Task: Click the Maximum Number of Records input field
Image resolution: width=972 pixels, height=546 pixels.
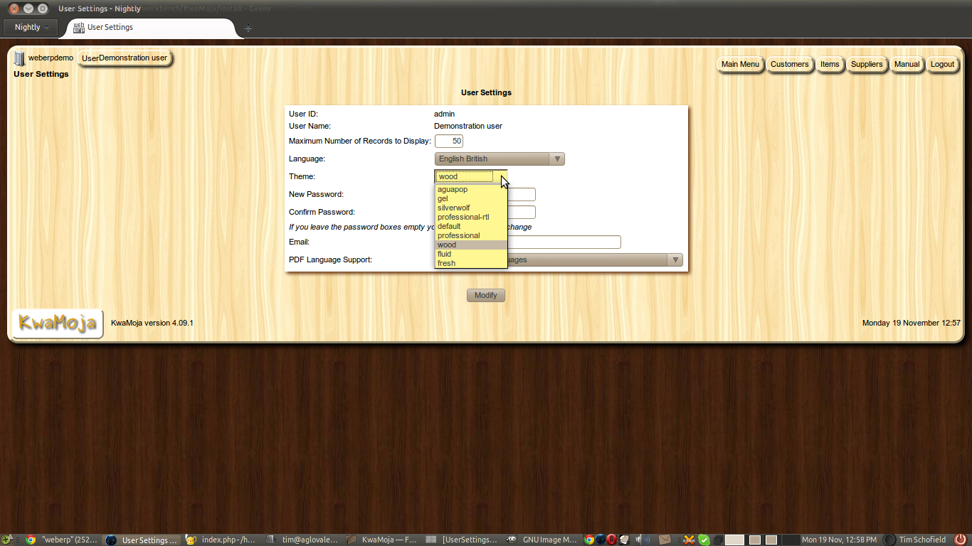Action: 448,141
